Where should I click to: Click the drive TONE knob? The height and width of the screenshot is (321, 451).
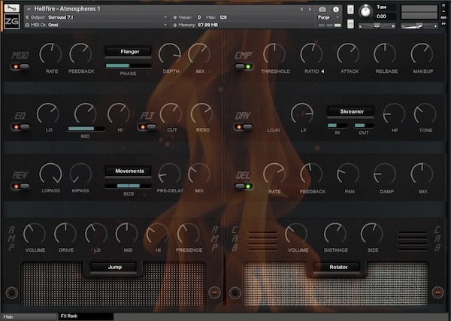click(x=425, y=114)
